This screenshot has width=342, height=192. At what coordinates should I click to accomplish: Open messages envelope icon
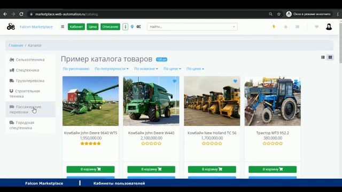point(297,27)
